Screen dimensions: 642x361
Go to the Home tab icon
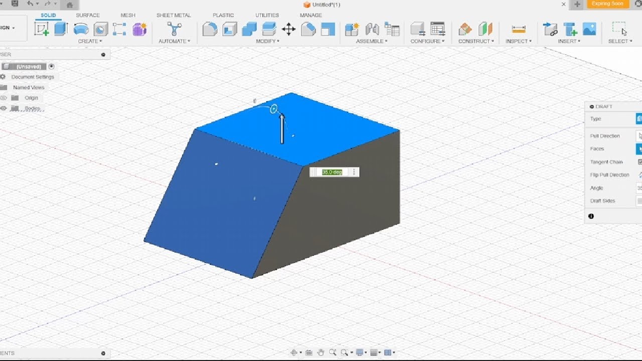70,5
